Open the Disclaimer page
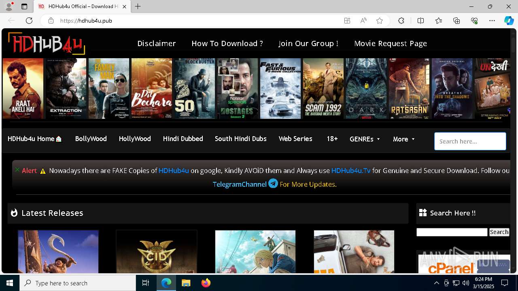Image resolution: width=518 pixels, height=291 pixels. [157, 43]
